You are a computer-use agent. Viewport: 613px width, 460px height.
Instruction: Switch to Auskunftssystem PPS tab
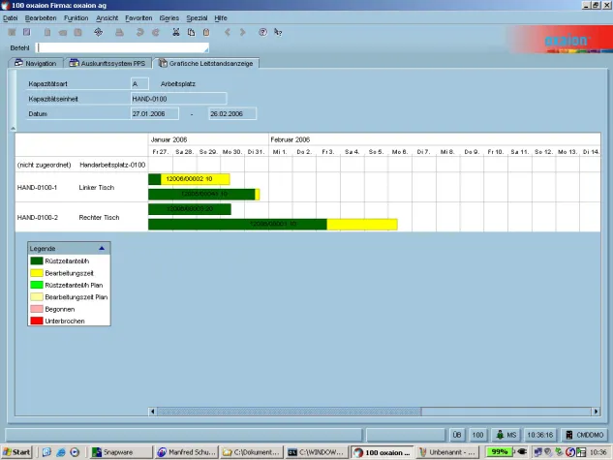tap(107, 63)
